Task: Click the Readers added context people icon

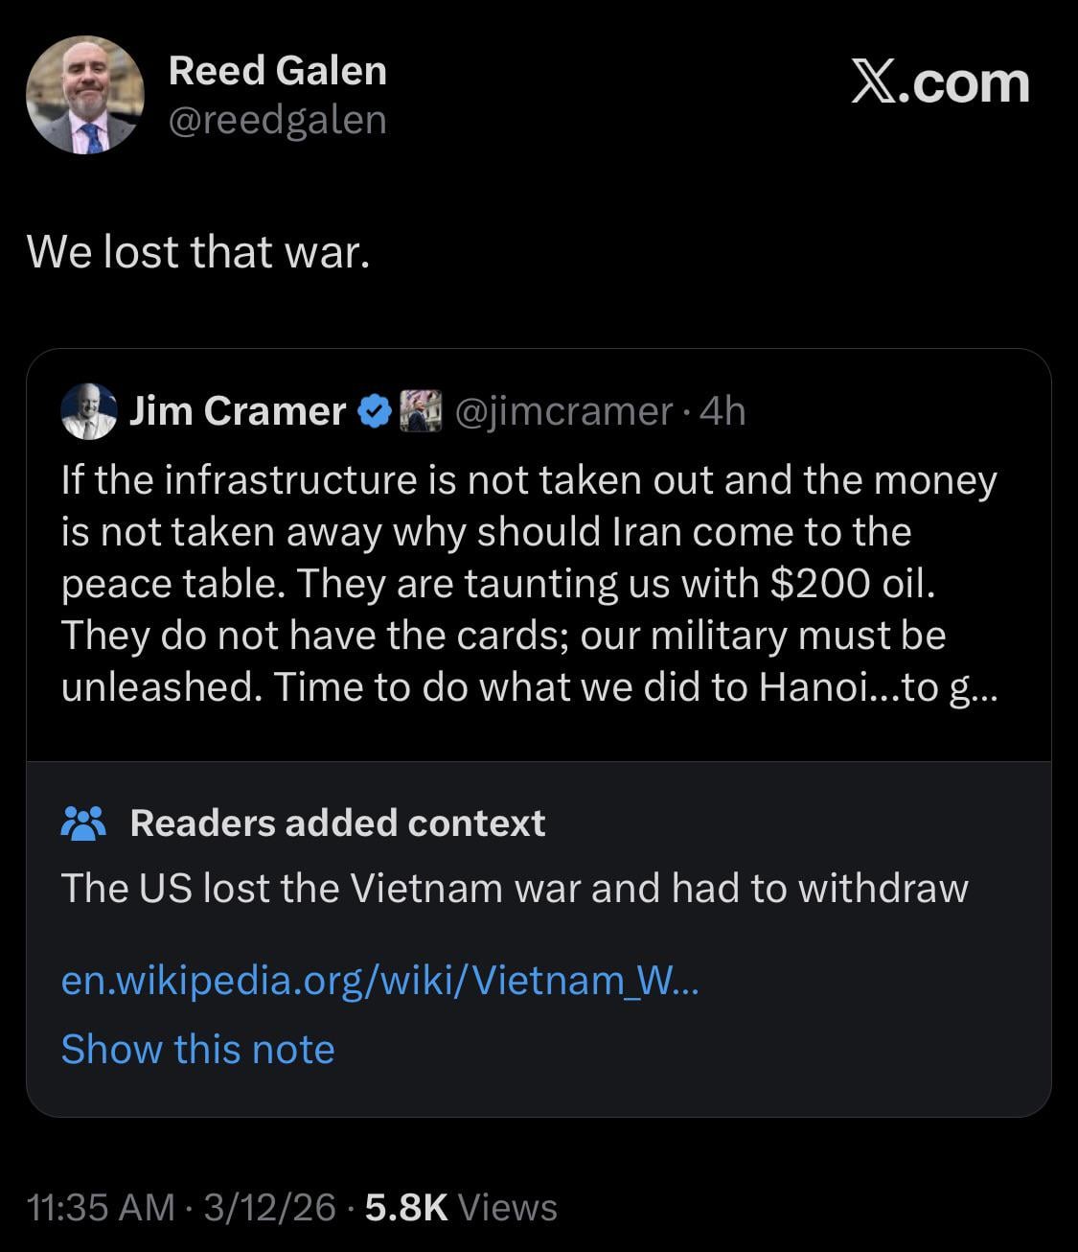Action: (84, 823)
